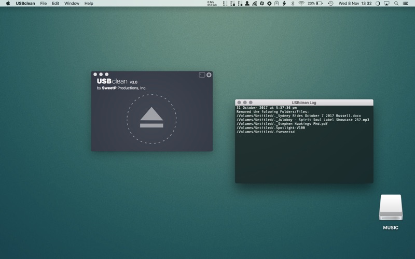Open the Help menu
This screenshot has height=259, width=415.
[x=89, y=3]
